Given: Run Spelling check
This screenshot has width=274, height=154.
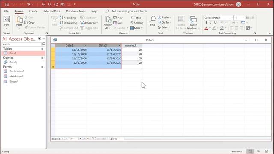Looking at the screenshot, I should (137, 23).
